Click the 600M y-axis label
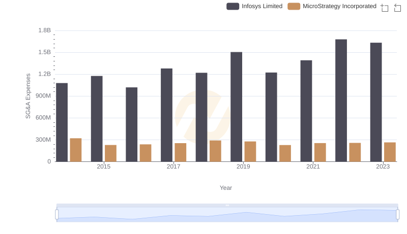Image resolution: width=407 pixels, height=234 pixels. (43, 118)
